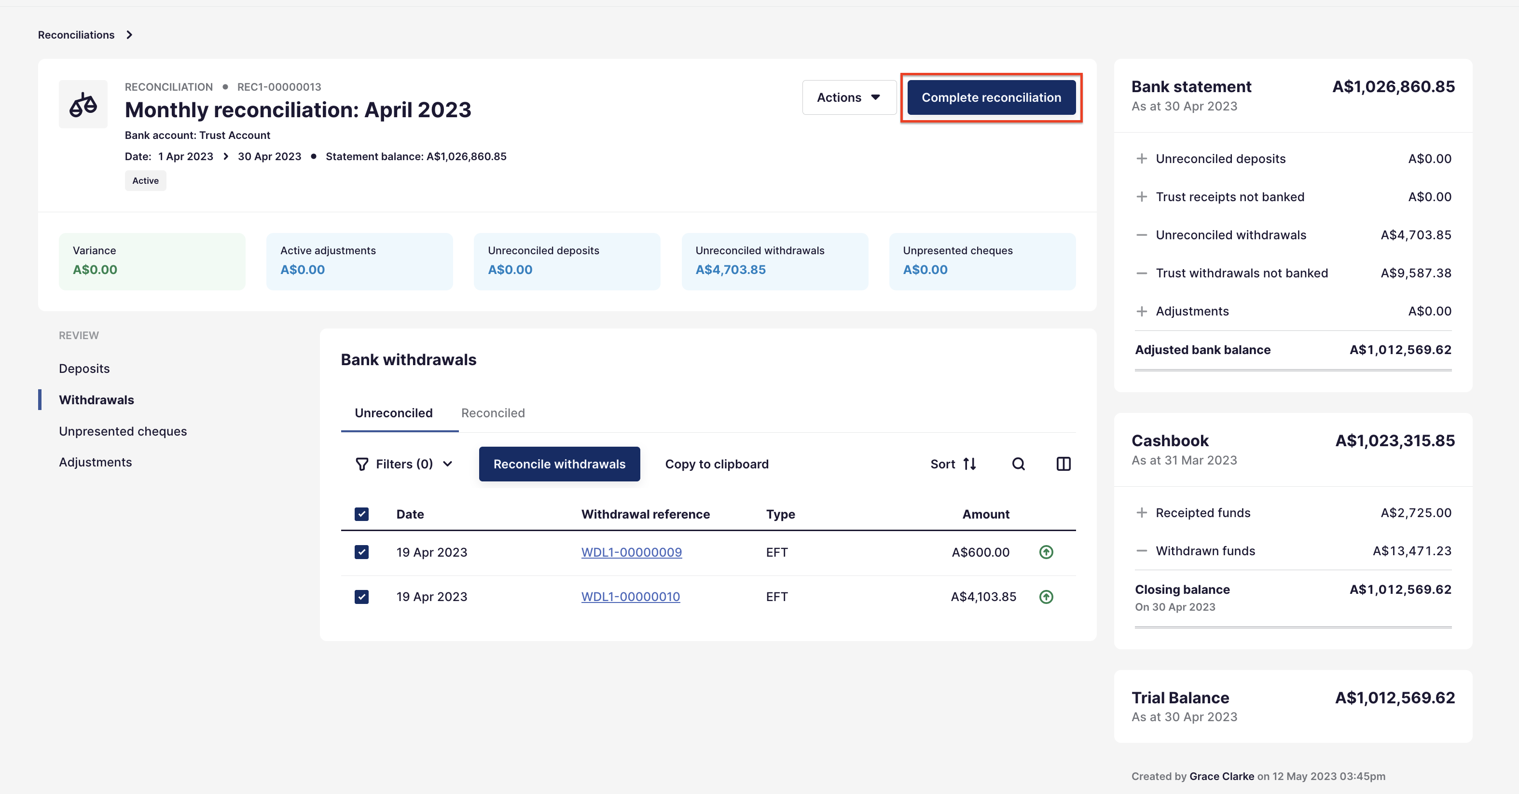The image size is (1519, 794).
Task: Click the Reconciliations breadcrumb chevron
Action: tap(129, 35)
